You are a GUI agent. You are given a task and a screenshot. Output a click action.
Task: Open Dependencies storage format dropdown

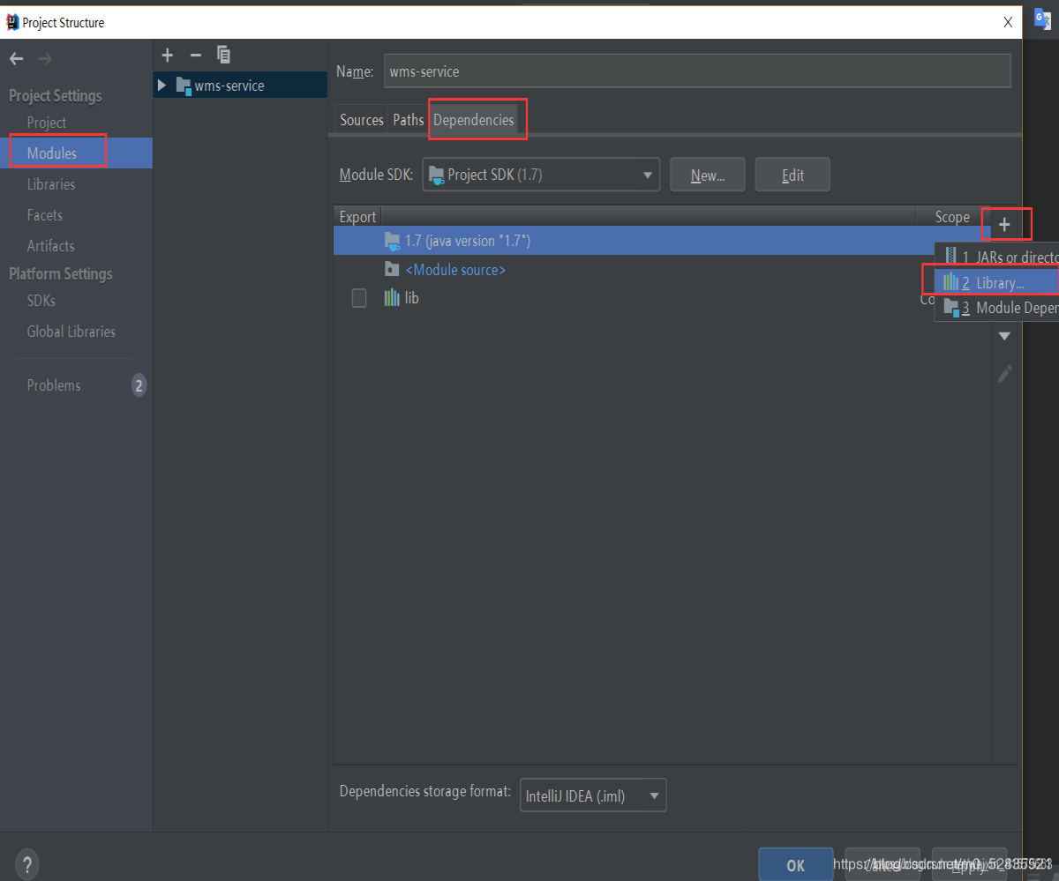pos(593,795)
